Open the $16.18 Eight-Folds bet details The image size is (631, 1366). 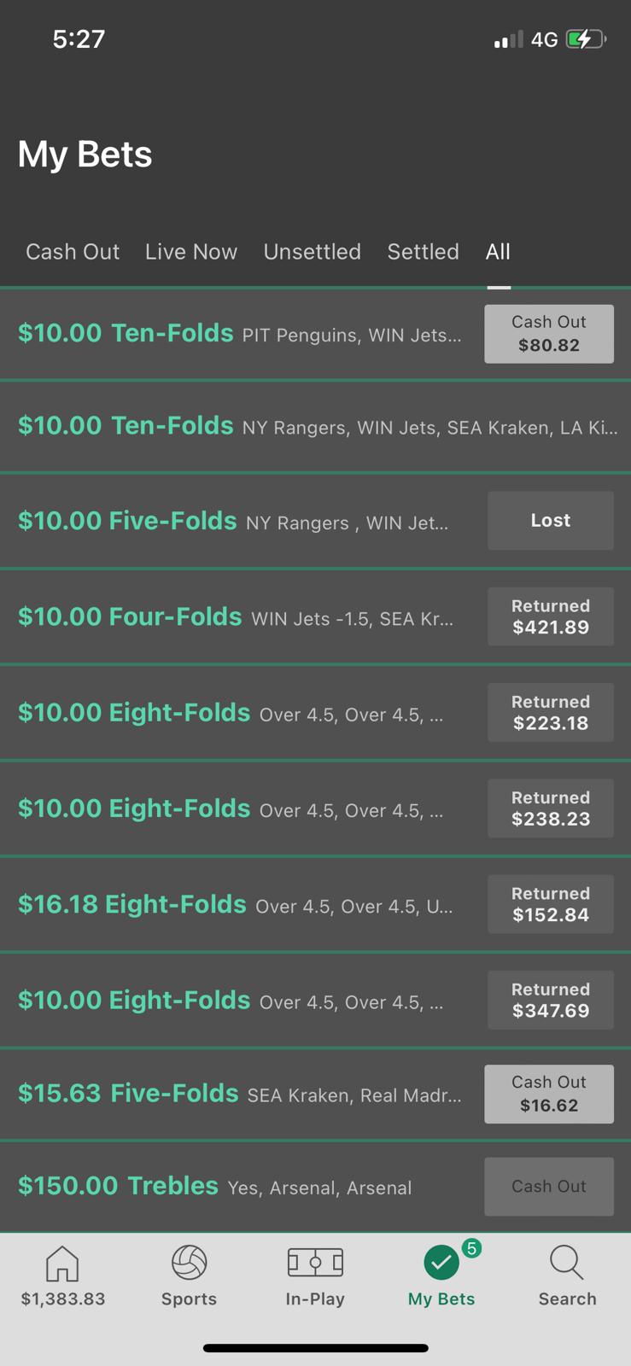coord(315,904)
